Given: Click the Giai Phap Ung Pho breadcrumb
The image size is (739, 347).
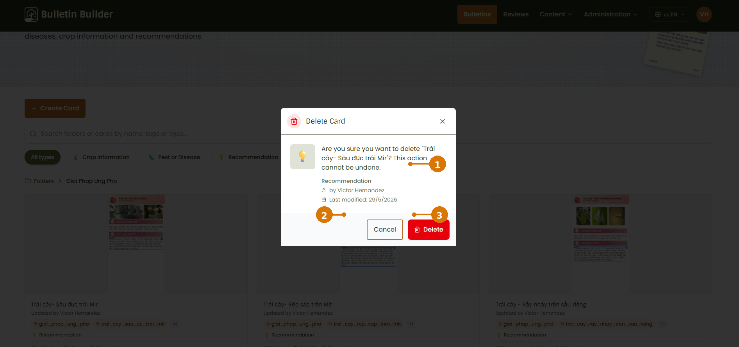Looking at the screenshot, I should coord(91,181).
